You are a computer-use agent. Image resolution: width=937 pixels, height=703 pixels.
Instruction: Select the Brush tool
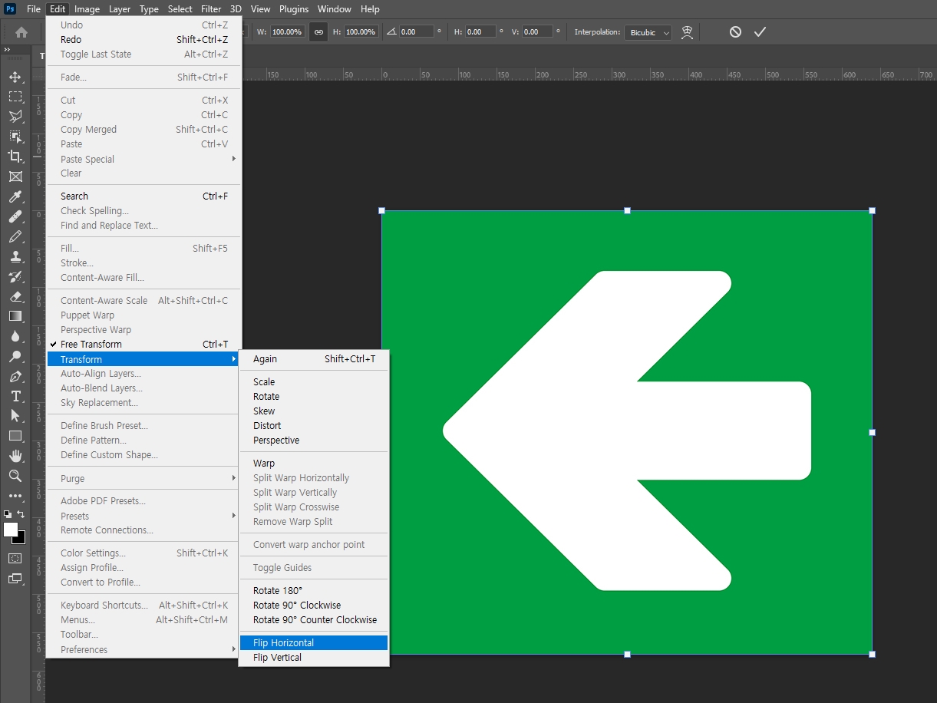[15, 237]
